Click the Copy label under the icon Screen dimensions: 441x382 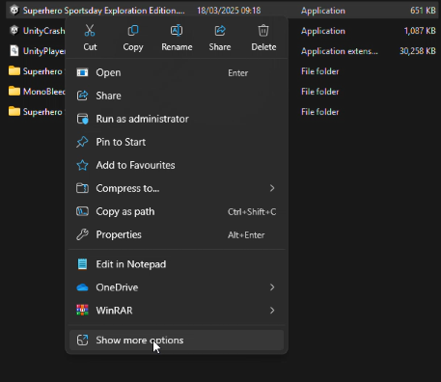(133, 47)
